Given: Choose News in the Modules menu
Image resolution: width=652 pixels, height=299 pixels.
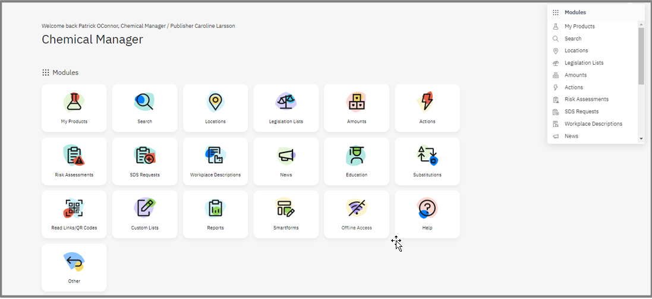Looking at the screenshot, I should (571, 136).
